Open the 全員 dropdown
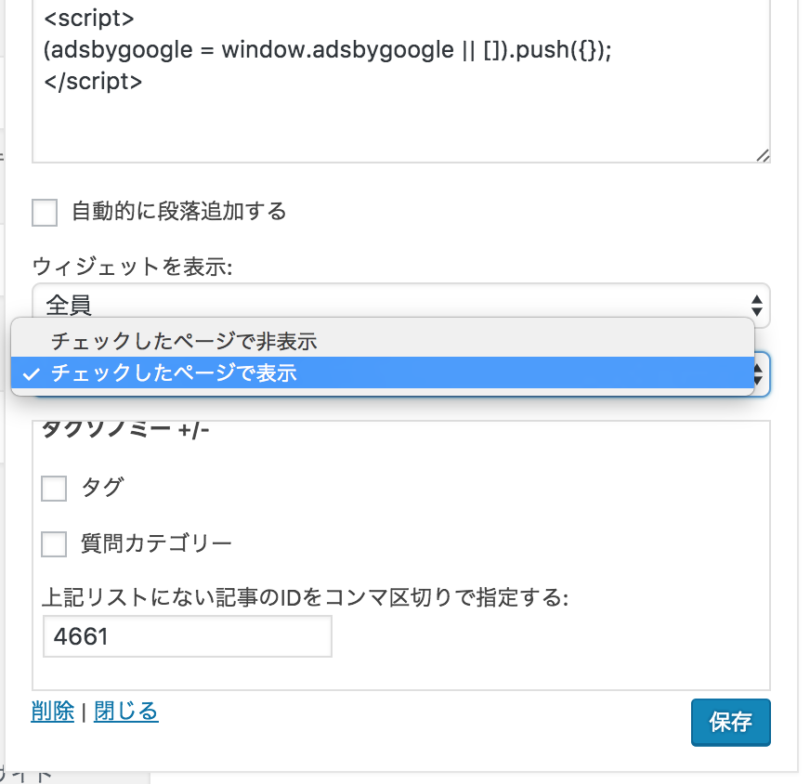Viewport: 810px width, 784px height. [x=401, y=306]
